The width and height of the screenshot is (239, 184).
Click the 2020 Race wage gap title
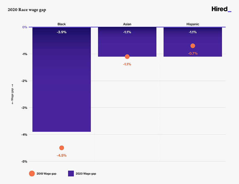27,10
